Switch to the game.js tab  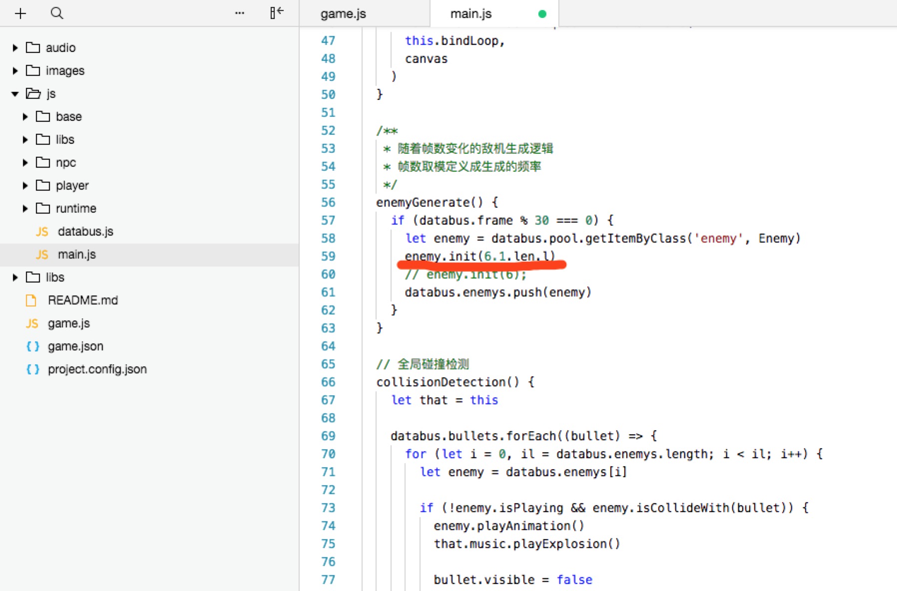(343, 14)
